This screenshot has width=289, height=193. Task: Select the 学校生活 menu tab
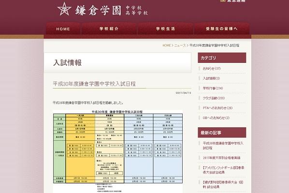click(165, 29)
